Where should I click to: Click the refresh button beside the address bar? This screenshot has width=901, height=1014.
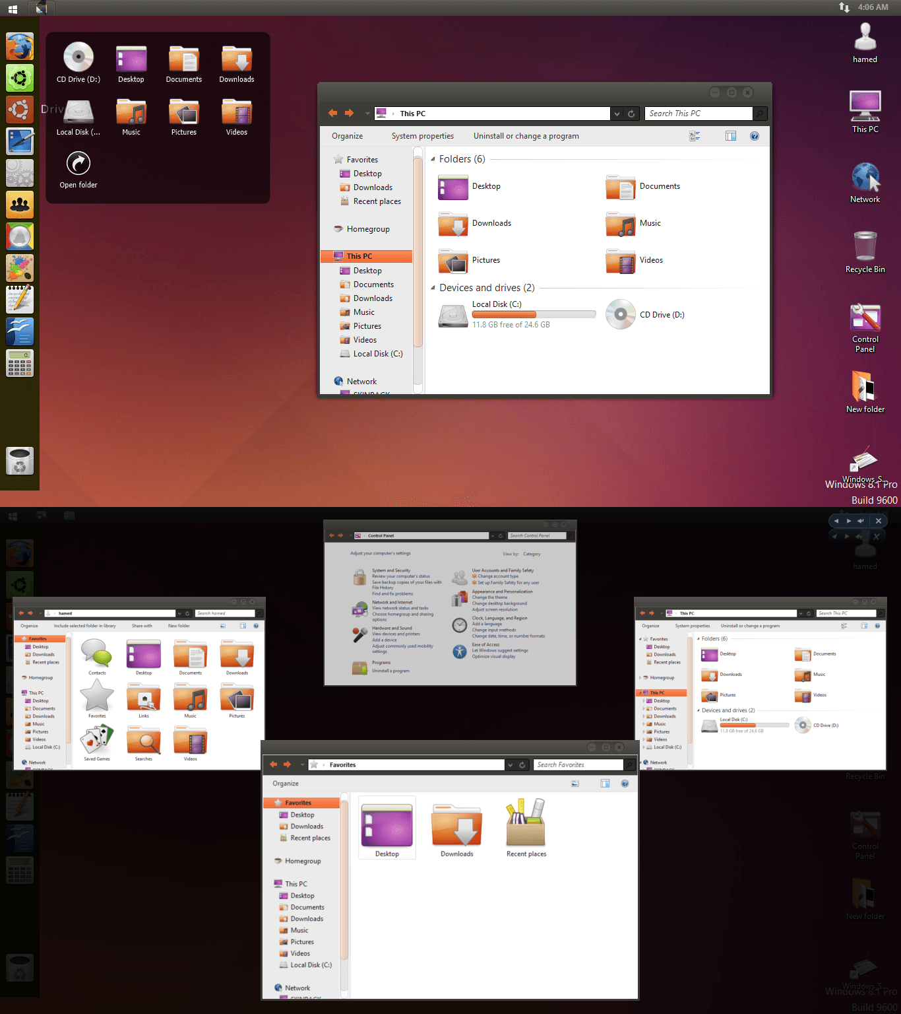tap(631, 113)
